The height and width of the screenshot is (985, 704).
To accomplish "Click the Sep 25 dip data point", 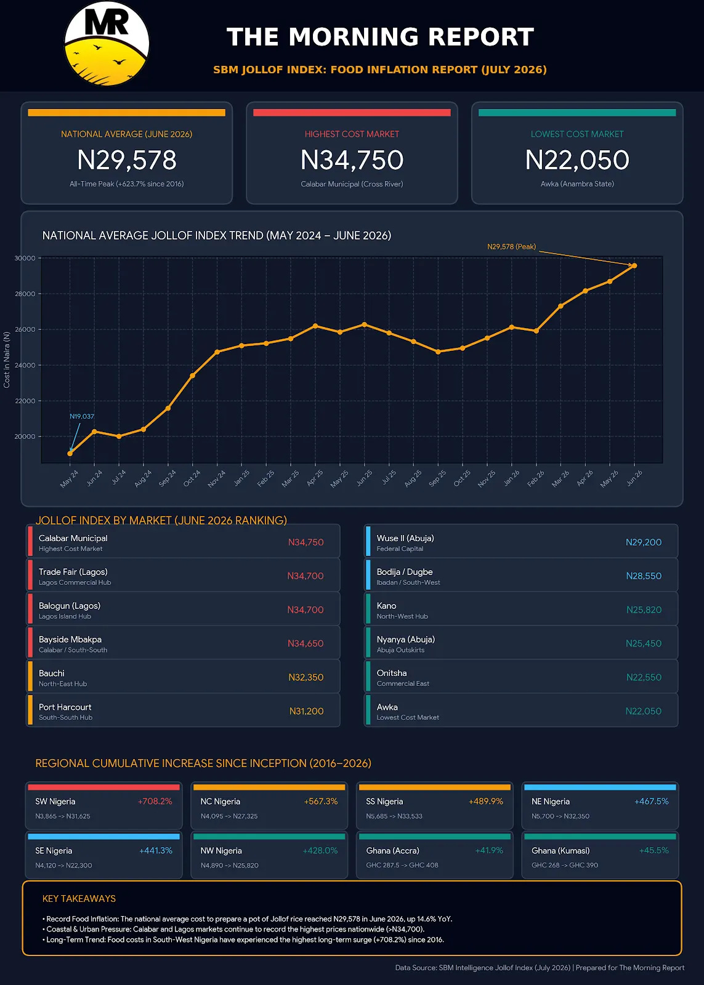I will pyautogui.click(x=438, y=352).
